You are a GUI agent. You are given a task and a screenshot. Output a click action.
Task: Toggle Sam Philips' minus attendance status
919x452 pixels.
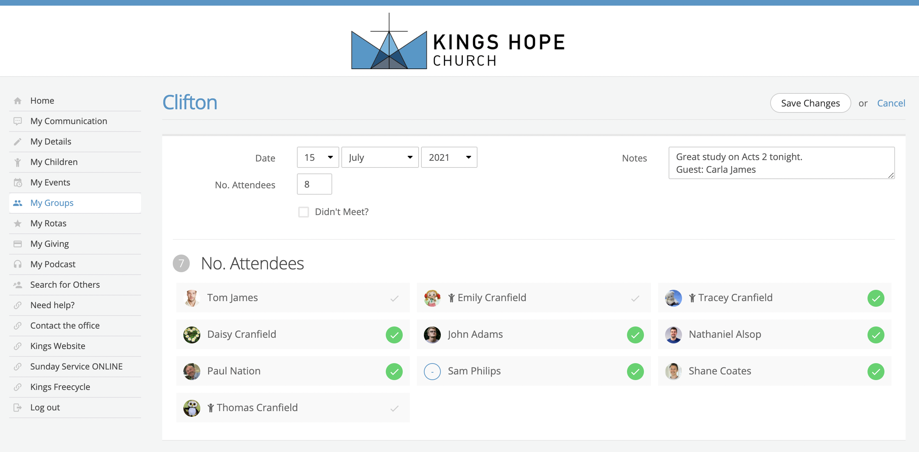432,371
